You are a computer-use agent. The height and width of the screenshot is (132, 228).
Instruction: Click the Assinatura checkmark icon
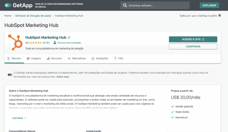tap(172, 117)
